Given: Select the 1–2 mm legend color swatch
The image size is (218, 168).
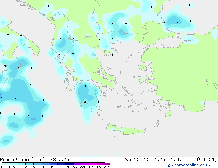Looking at the screenshot, I should click(22, 164).
